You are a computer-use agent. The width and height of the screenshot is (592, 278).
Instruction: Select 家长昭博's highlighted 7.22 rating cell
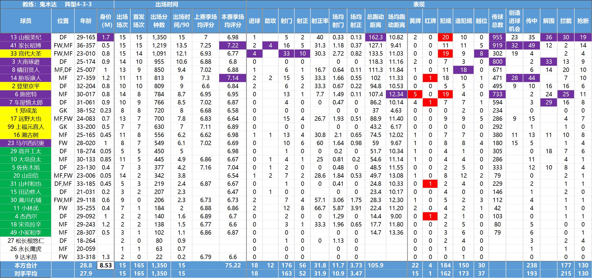coord(233,45)
